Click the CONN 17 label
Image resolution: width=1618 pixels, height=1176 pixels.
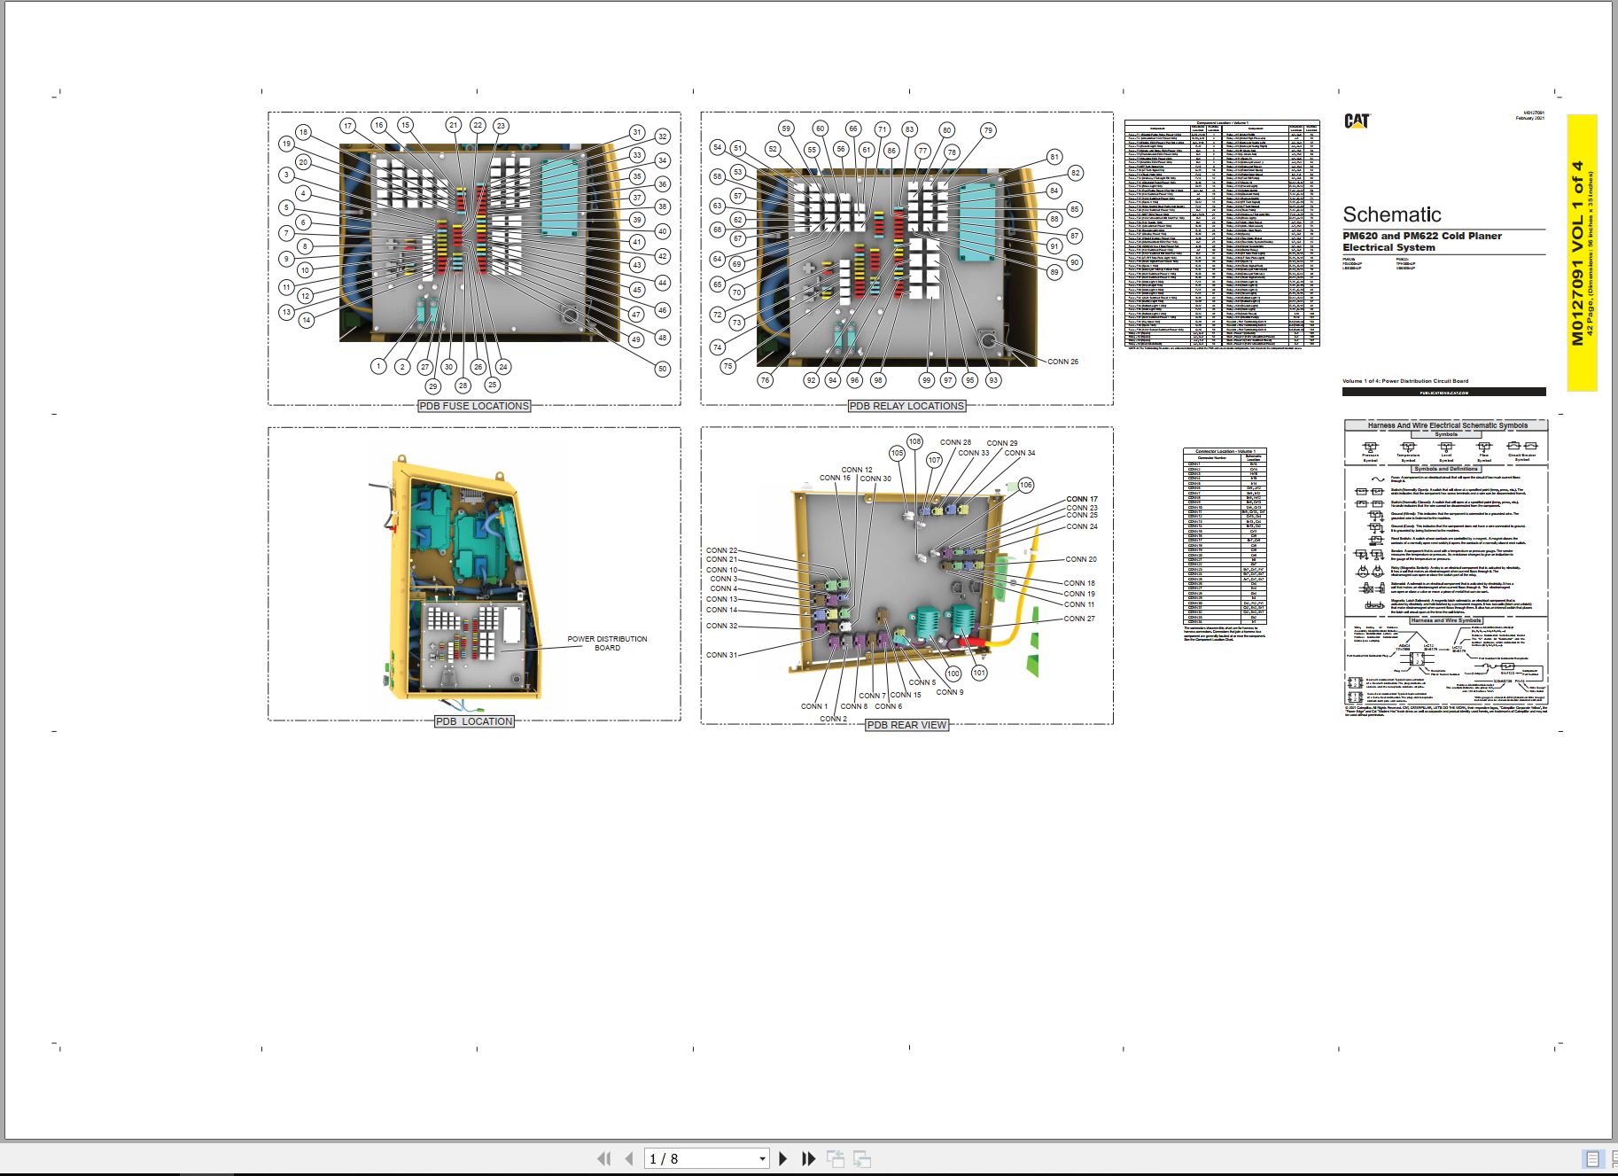1081,499
